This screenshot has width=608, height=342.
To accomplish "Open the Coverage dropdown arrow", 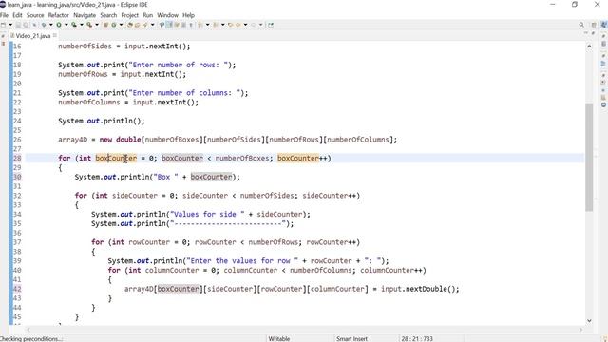I will [x=82, y=25].
